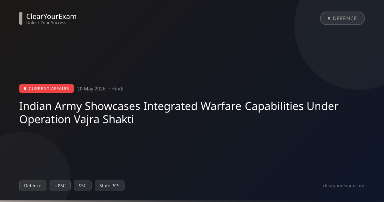Visit the clearyourexam.com link
This screenshot has height=202, width=384.
344,186
